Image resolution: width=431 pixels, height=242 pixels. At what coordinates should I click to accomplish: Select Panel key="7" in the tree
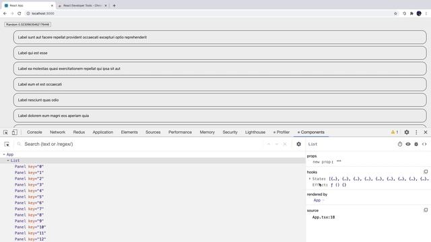pyautogui.click(x=29, y=209)
